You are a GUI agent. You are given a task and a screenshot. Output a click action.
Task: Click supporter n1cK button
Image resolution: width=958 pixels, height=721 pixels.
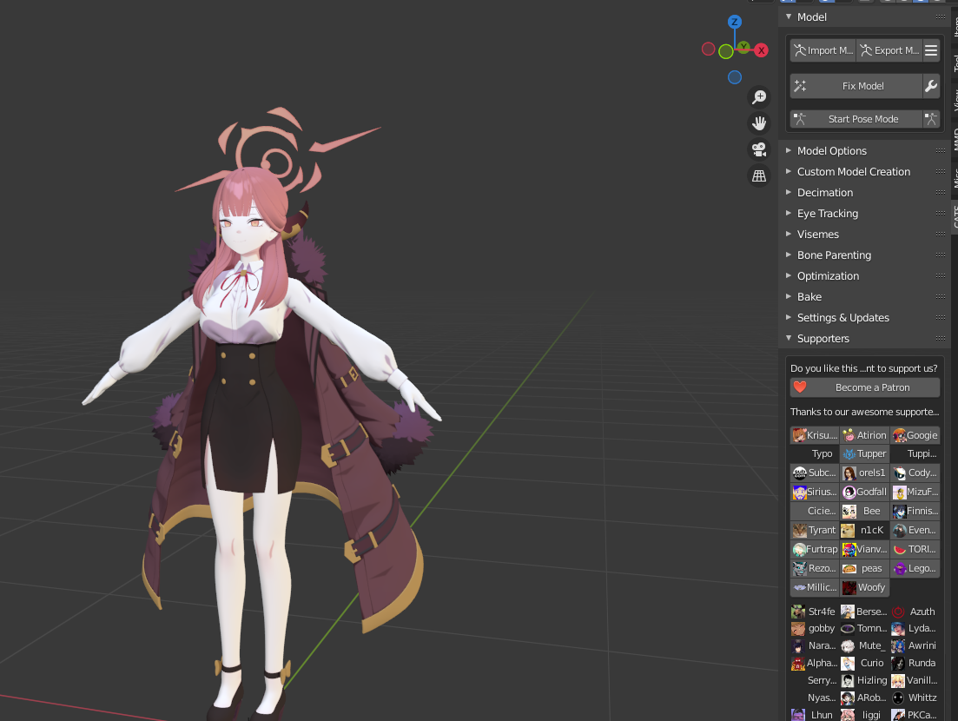coord(864,530)
